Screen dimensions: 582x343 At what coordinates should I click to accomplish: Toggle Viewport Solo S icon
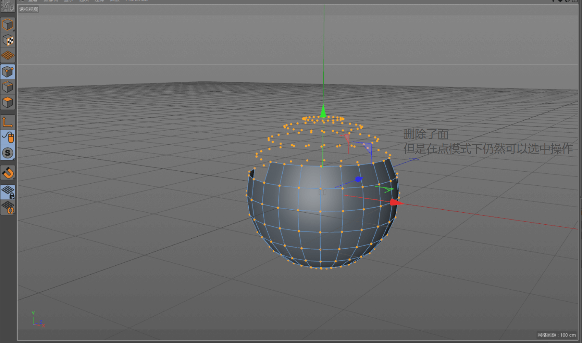click(x=8, y=153)
